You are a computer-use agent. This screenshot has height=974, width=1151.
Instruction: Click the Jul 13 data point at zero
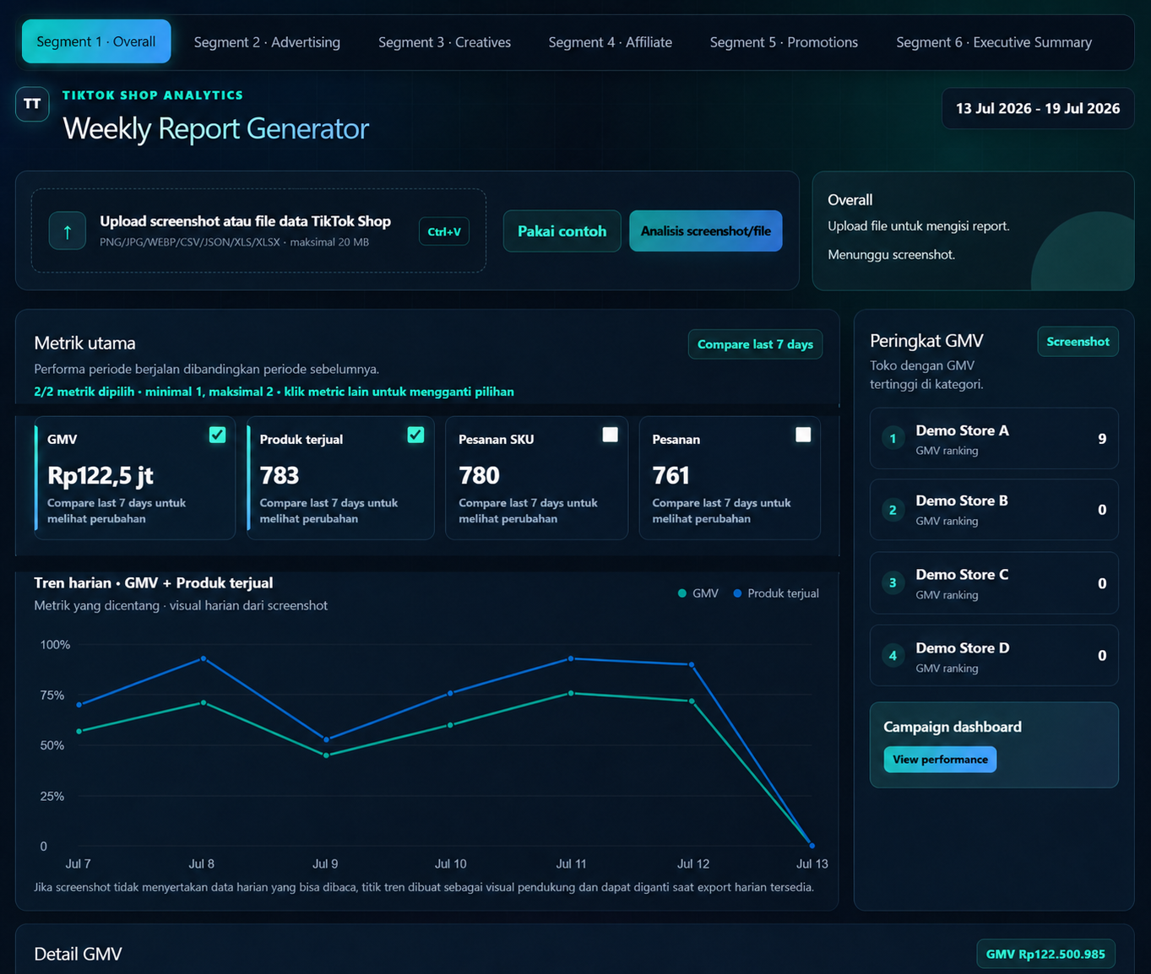click(812, 845)
